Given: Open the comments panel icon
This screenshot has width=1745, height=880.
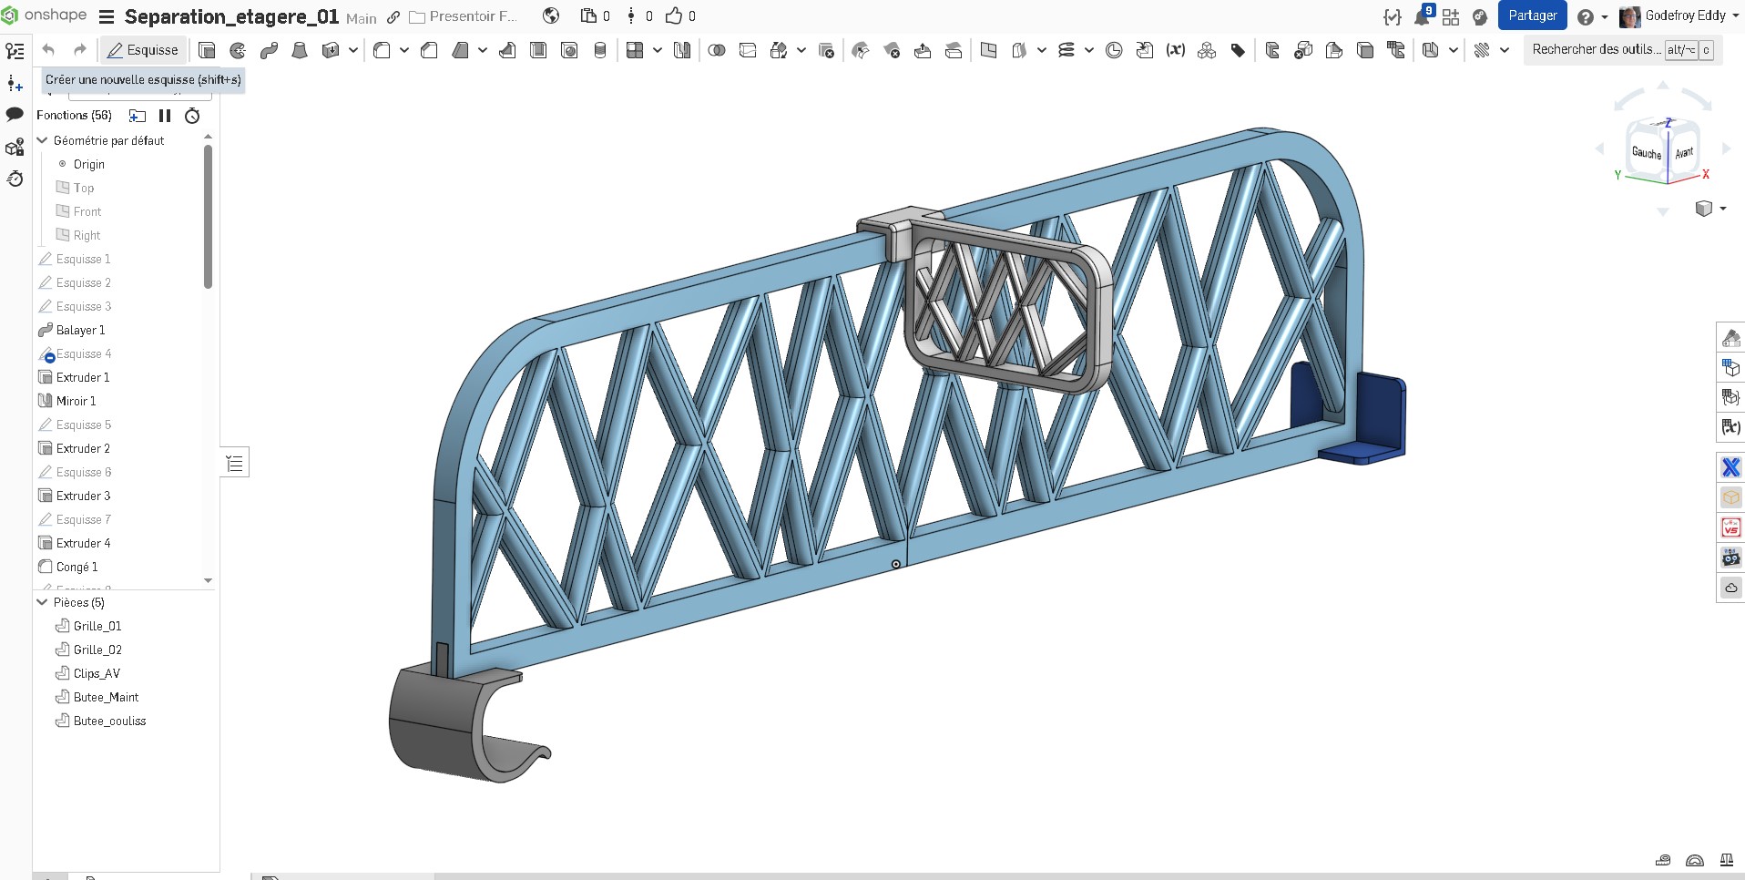Looking at the screenshot, I should coord(15,115).
